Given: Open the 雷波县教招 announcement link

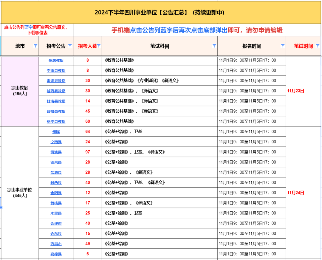Looking at the screenshot, I should pos(56,81).
